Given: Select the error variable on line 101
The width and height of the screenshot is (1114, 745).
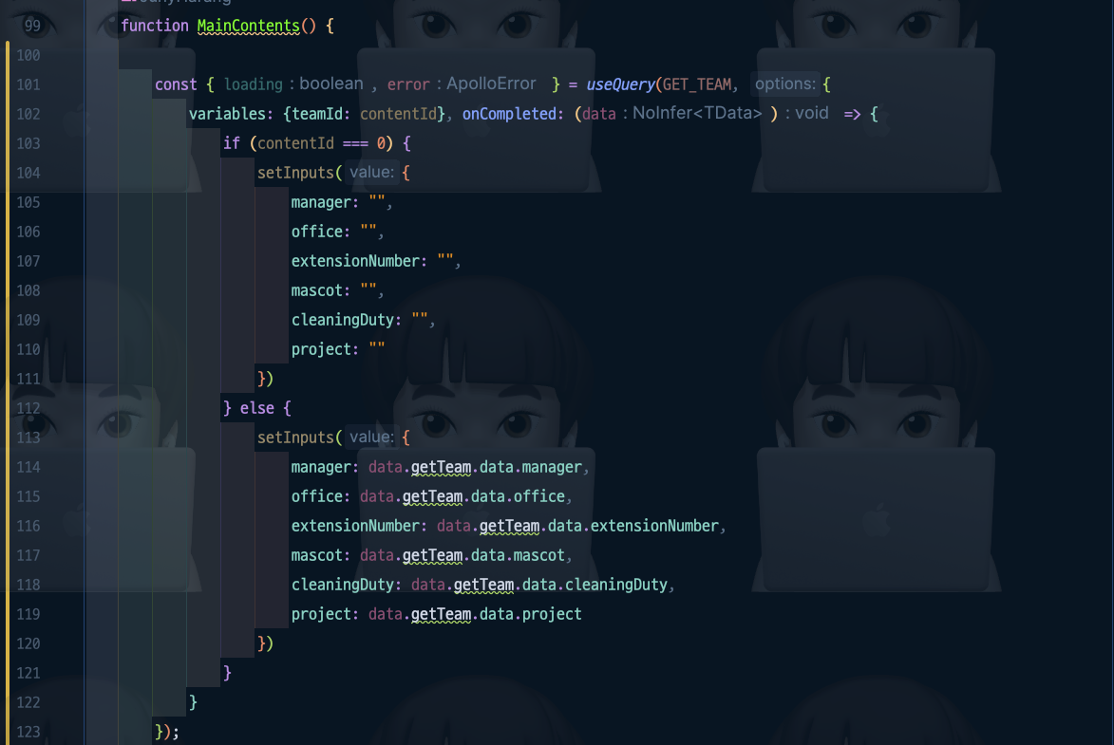Looking at the screenshot, I should (407, 84).
